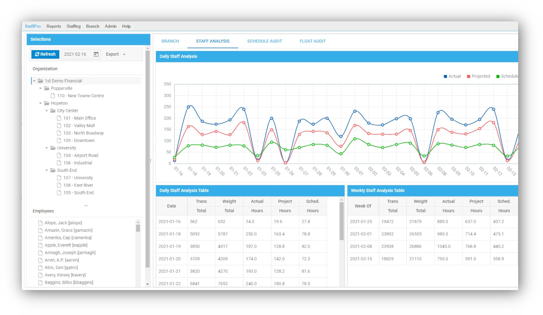Toggle the green Scheduled legend entry

pos(507,76)
